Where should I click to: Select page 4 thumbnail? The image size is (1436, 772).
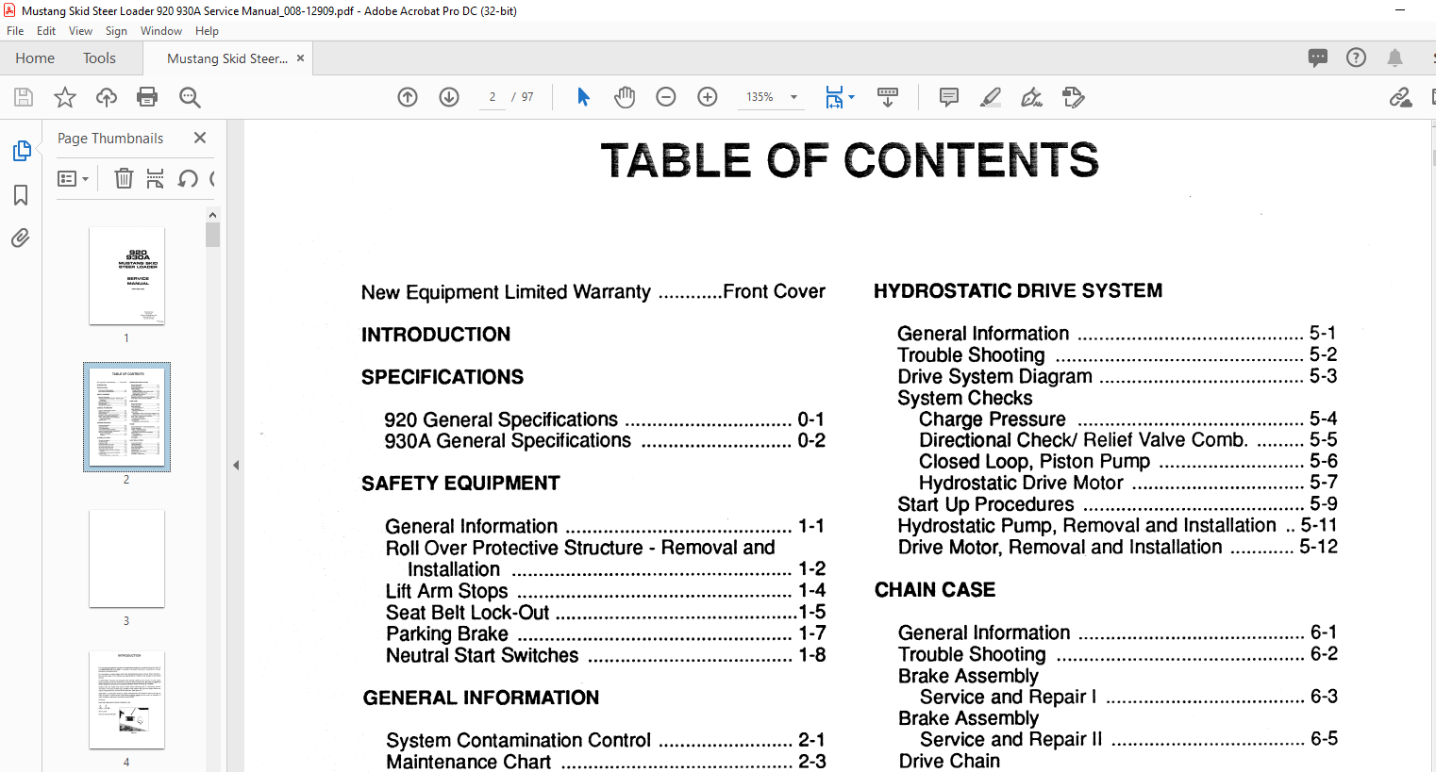[x=126, y=700]
